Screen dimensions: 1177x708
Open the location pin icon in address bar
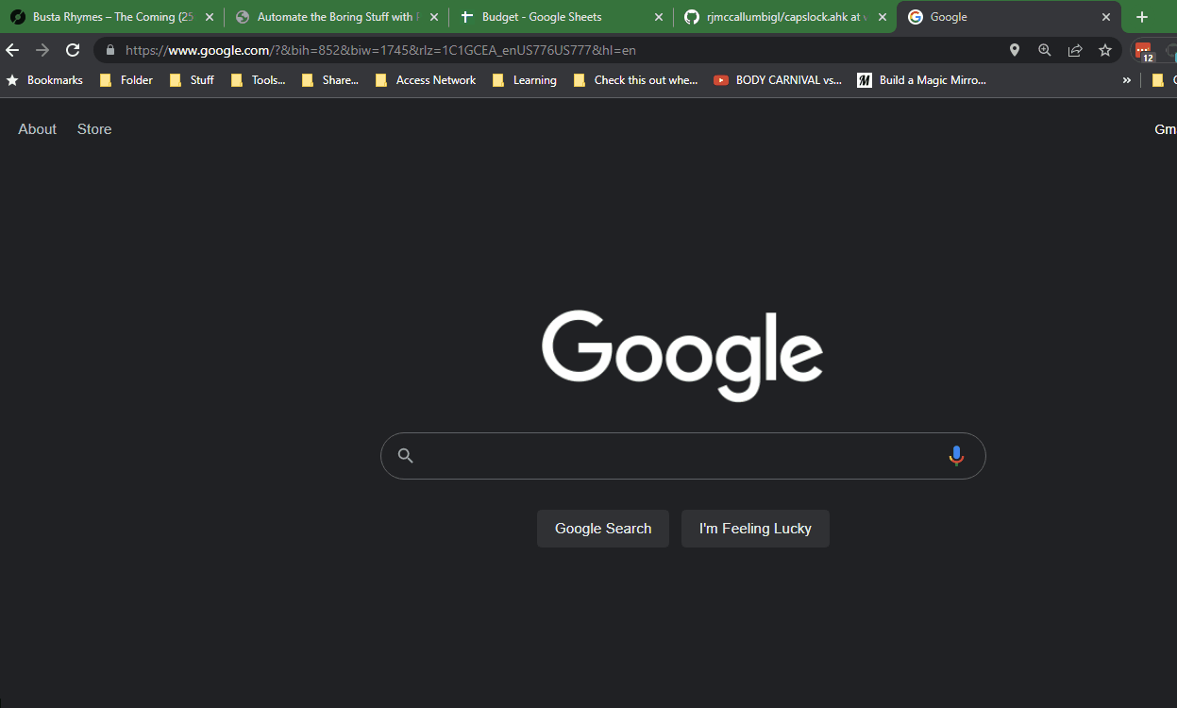(x=1015, y=50)
